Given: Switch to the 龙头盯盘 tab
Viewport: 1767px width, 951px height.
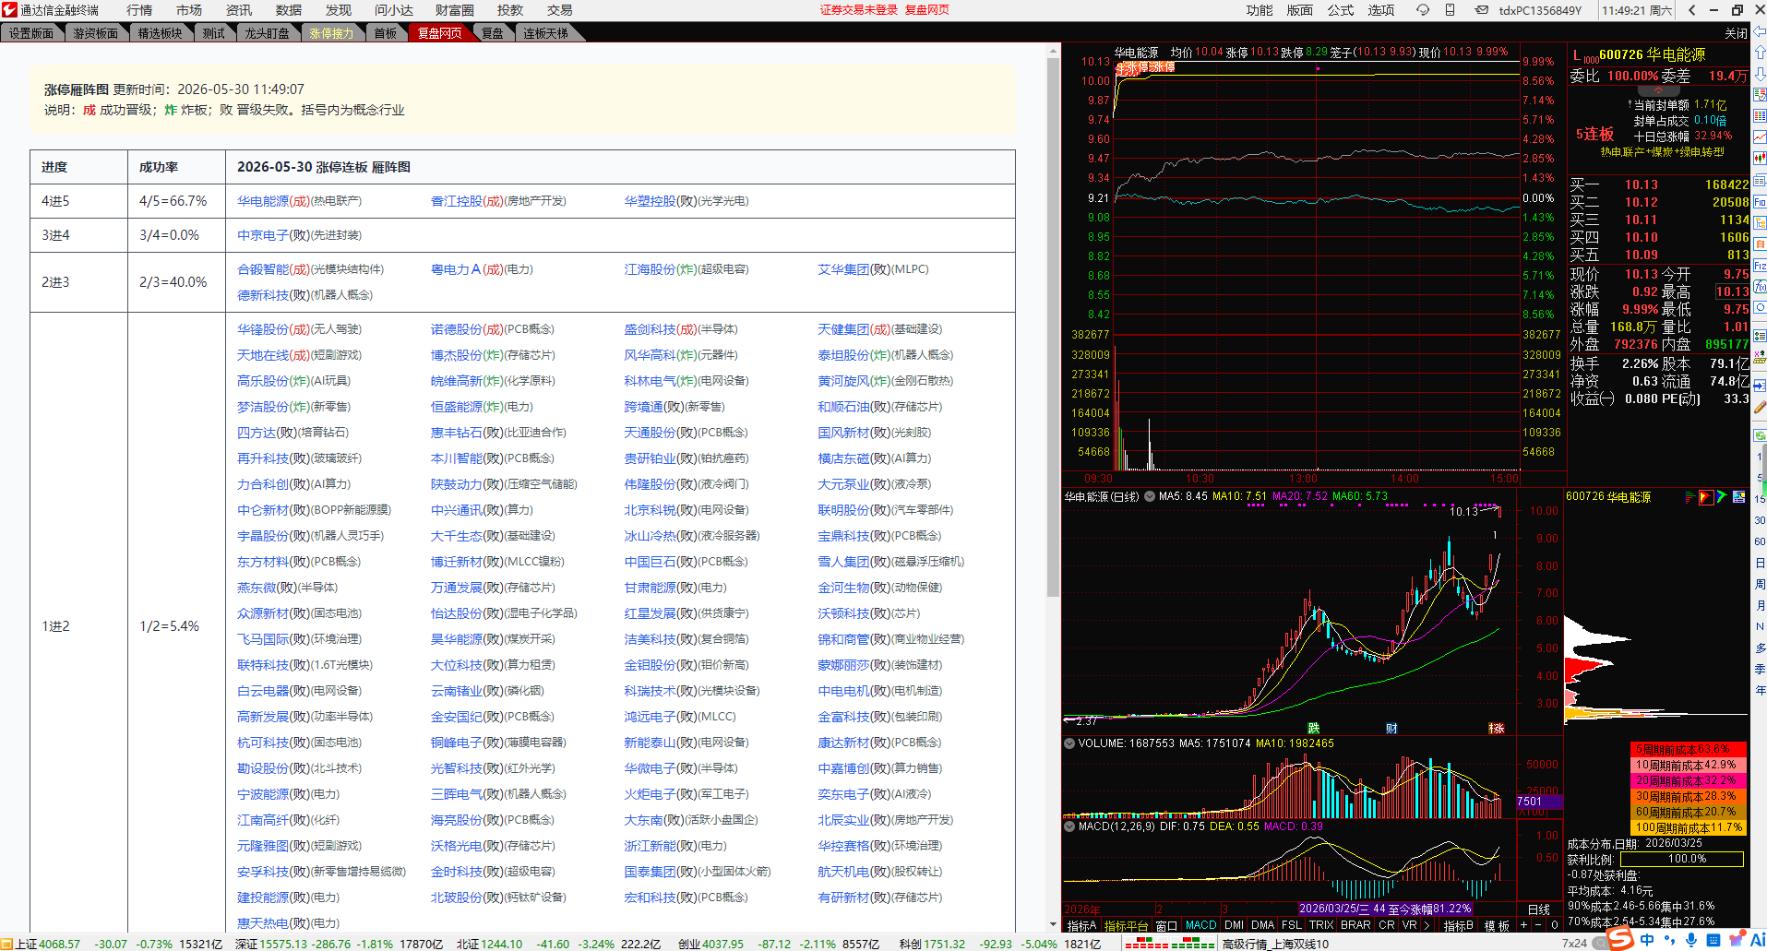Looking at the screenshot, I should point(267,33).
